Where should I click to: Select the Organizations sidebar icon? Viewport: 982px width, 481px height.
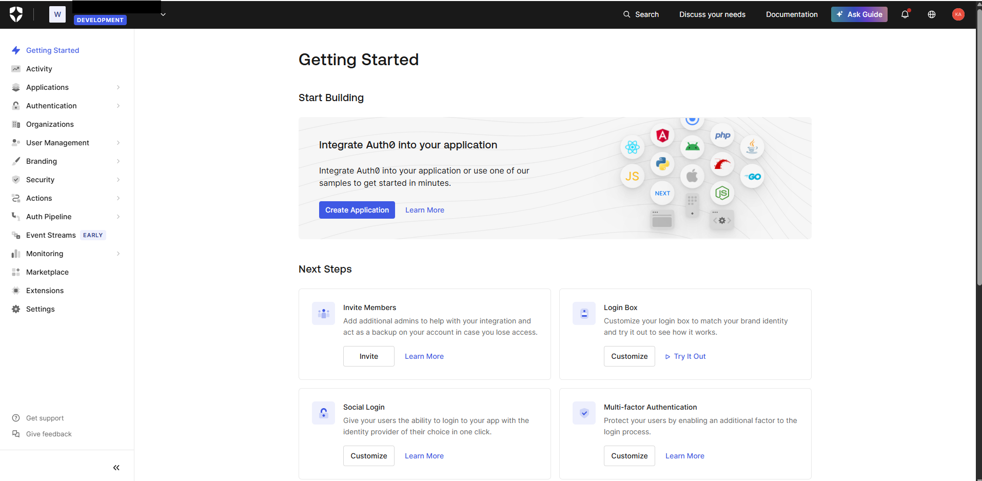(x=15, y=124)
